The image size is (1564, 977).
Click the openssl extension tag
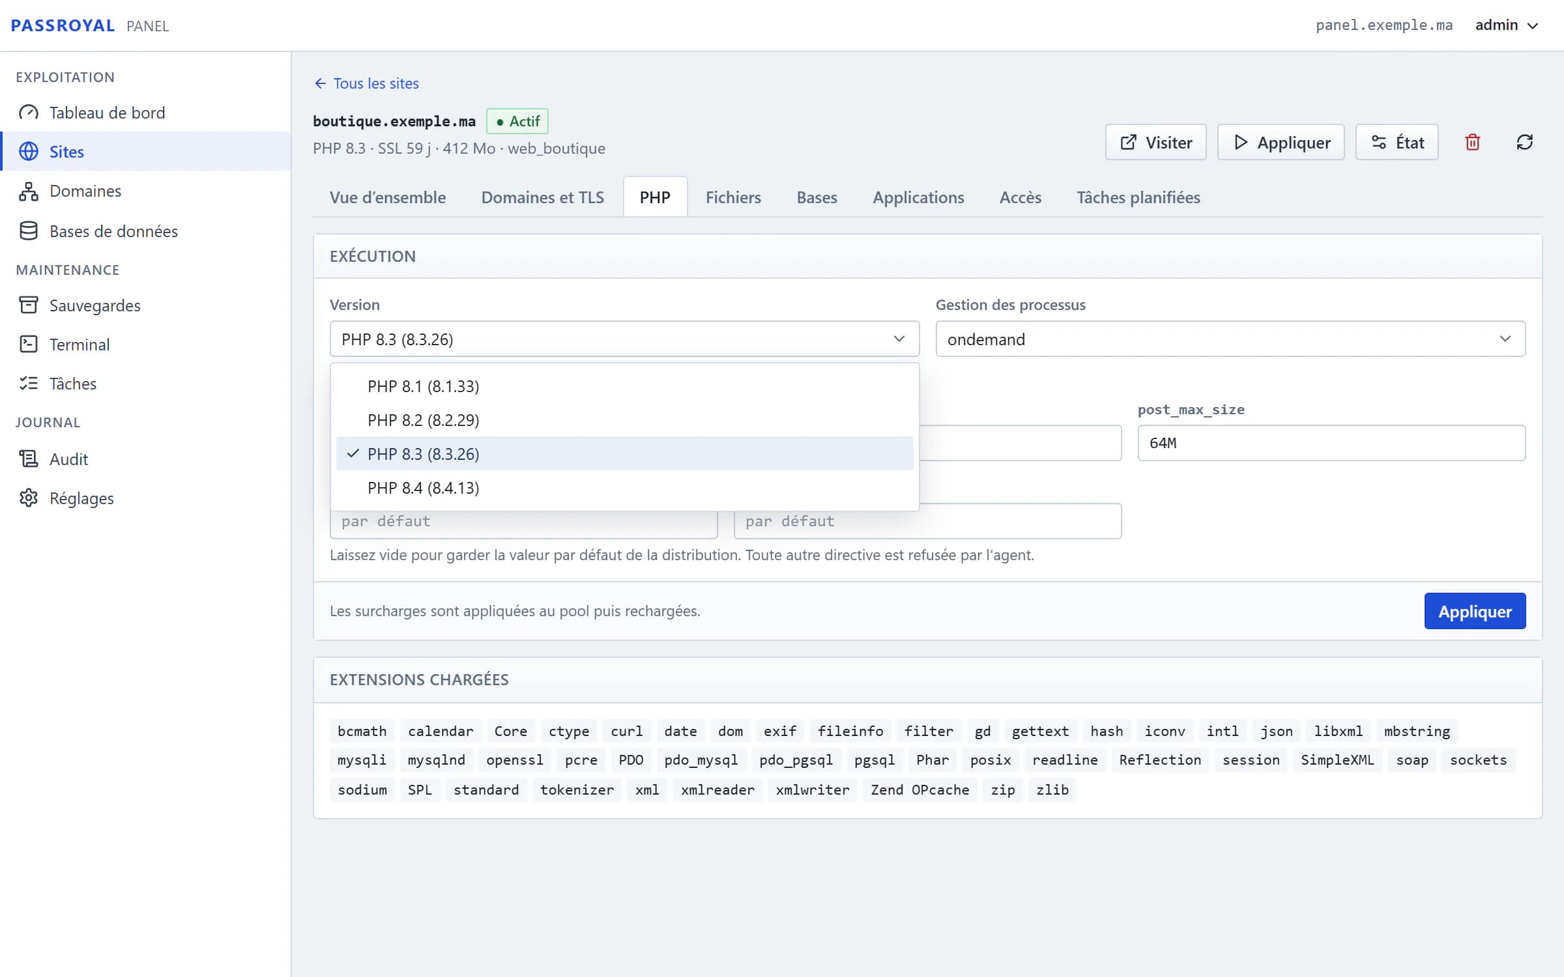point(514,760)
